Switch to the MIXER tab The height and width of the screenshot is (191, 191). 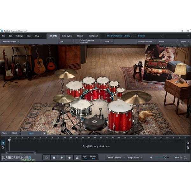(80, 36)
